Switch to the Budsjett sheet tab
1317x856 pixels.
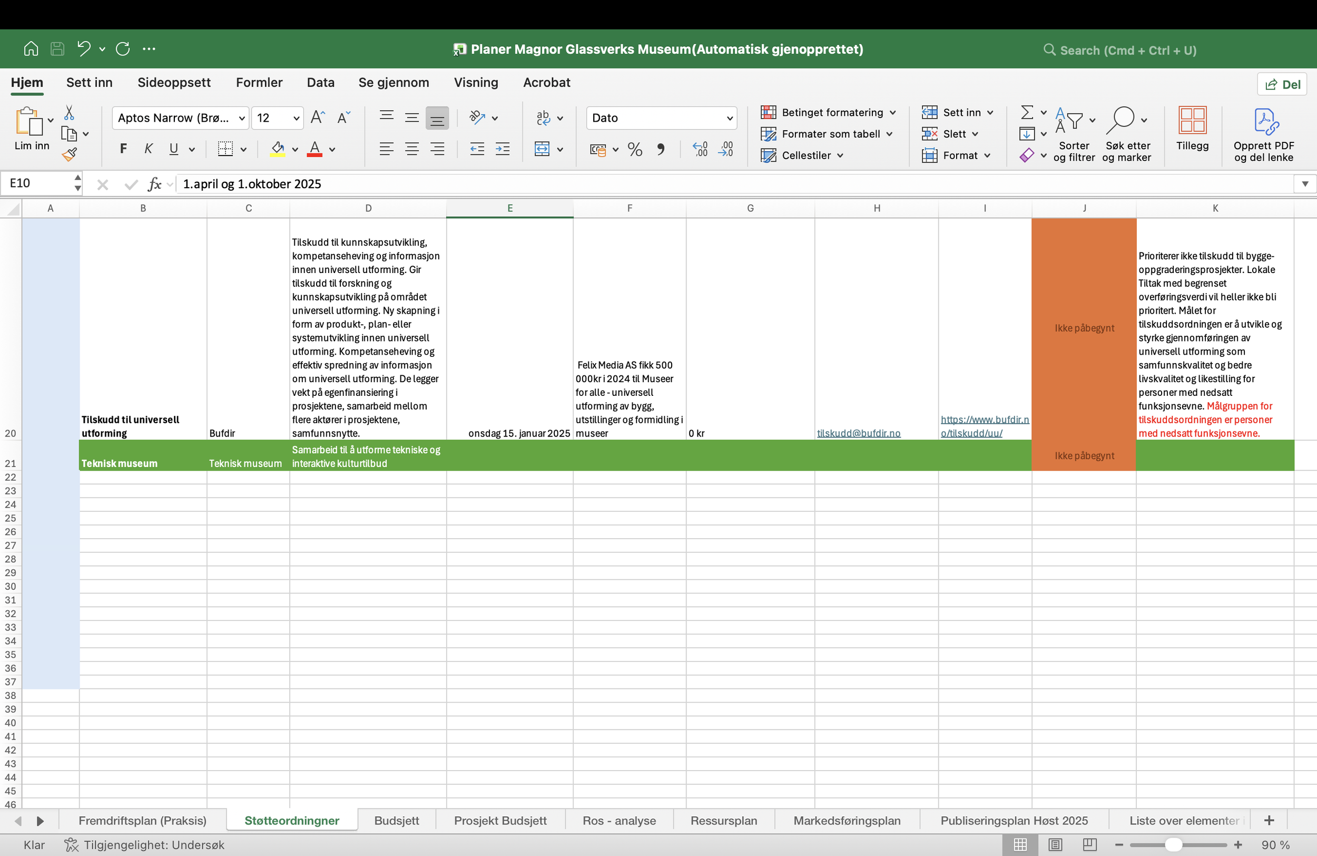pyautogui.click(x=396, y=821)
